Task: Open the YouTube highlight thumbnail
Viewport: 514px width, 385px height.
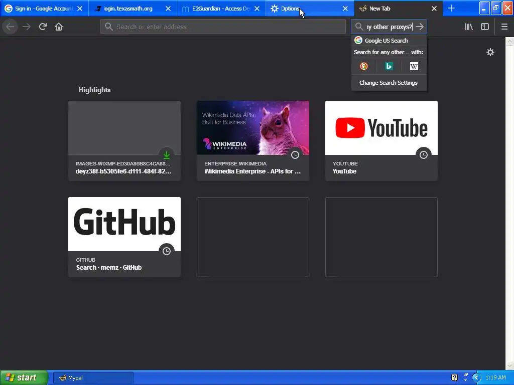Action: pyautogui.click(x=381, y=128)
